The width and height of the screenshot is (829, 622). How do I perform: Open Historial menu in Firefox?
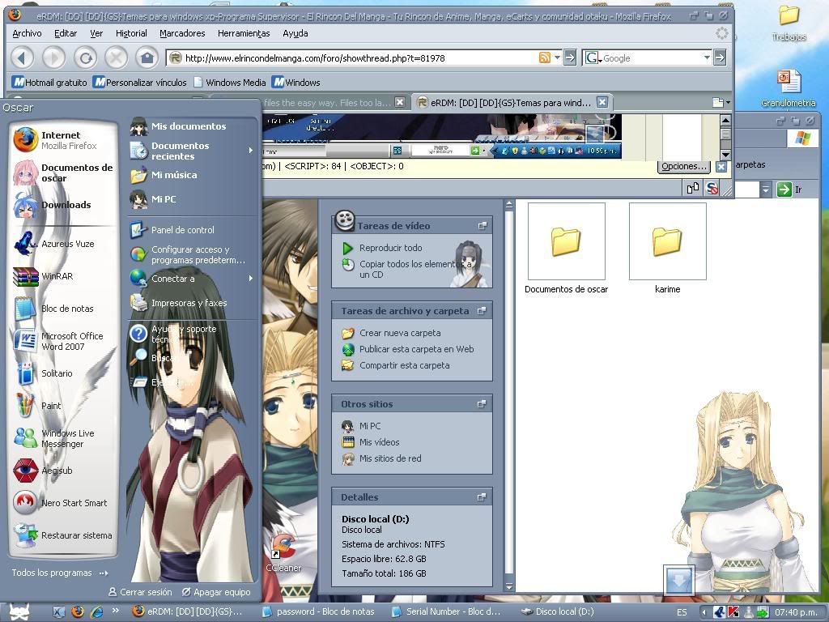pos(131,33)
